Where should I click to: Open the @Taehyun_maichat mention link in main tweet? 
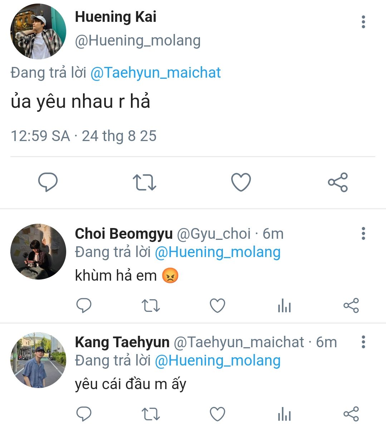(x=156, y=73)
